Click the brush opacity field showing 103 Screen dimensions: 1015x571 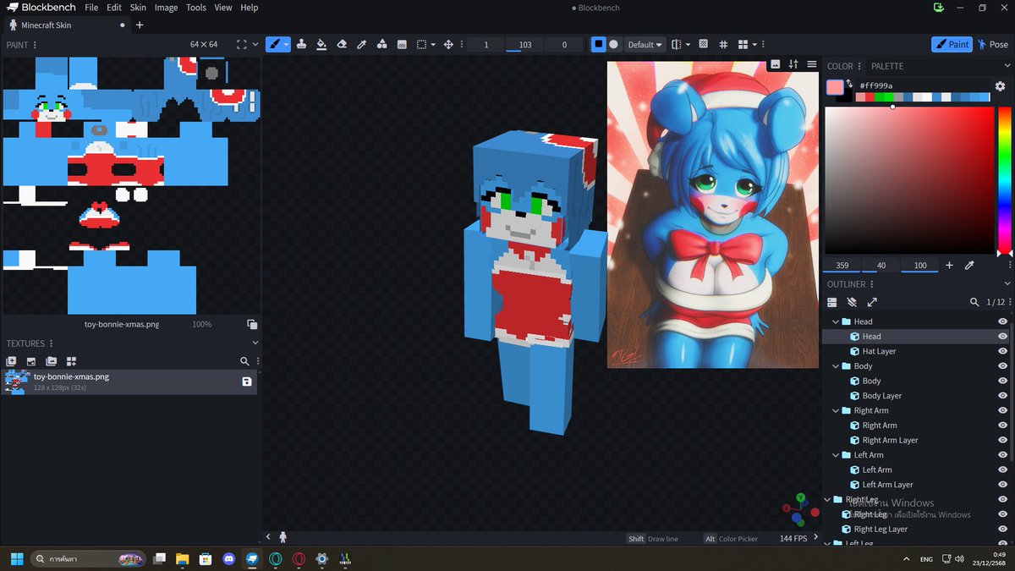pos(525,45)
